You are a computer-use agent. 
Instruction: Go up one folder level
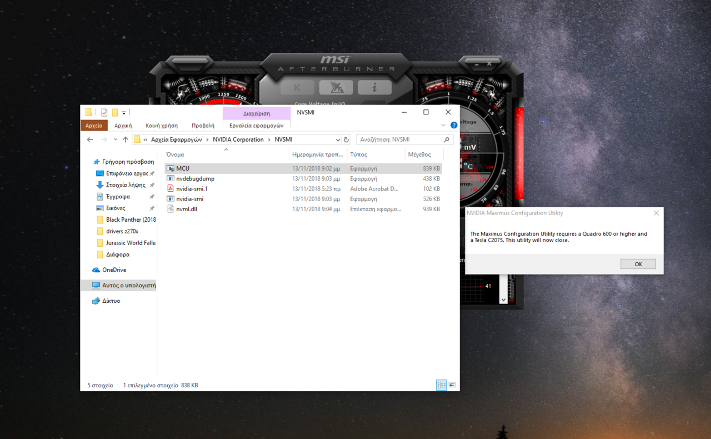point(126,139)
